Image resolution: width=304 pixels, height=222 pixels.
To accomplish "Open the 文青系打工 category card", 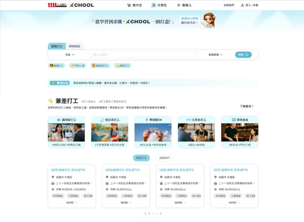I will [x=196, y=132].
